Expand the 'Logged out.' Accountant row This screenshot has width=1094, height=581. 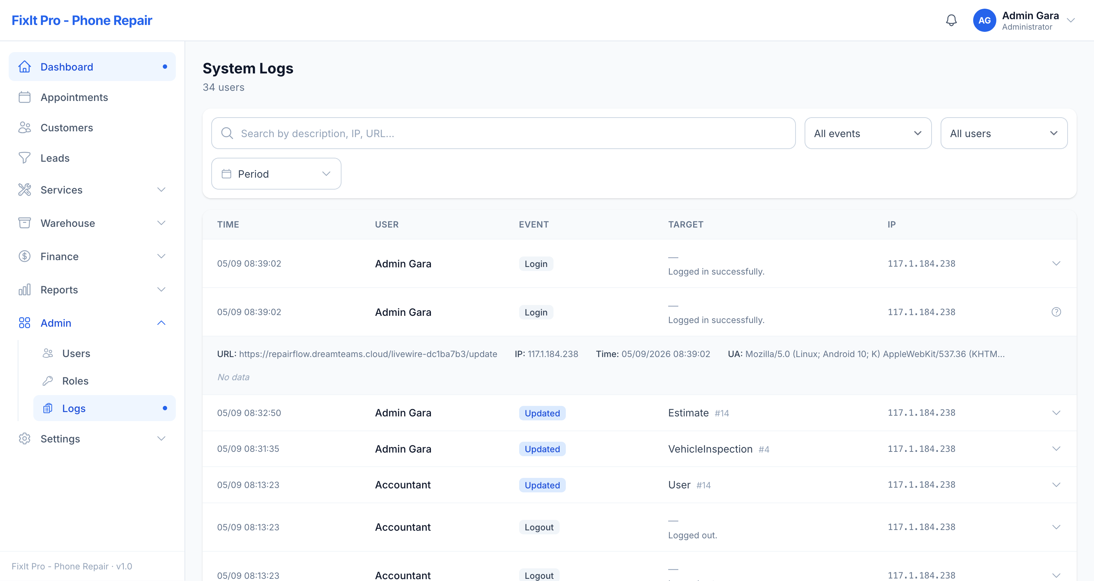pos(1056,527)
